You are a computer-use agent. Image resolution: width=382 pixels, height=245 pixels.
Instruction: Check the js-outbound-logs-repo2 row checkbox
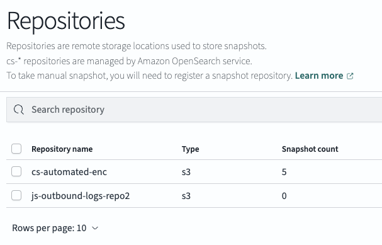16,195
